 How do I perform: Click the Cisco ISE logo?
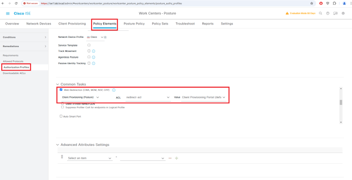pos(22,13)
